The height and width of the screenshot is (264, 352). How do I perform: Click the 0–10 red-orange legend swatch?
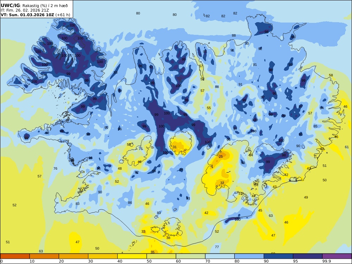[x=15, y=256]
